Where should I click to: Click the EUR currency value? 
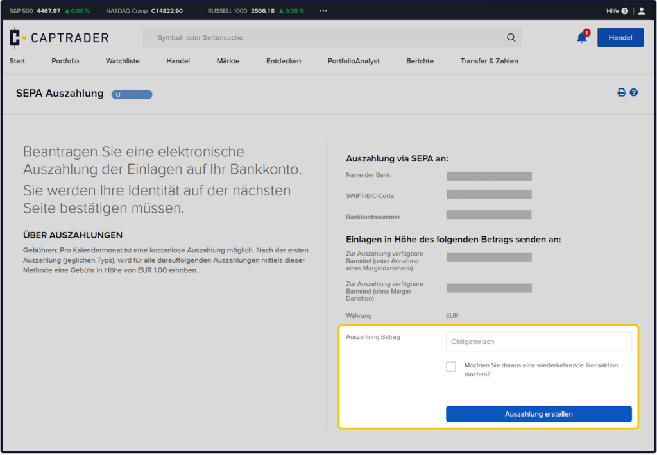pyautogui.click(x=452, y=315)
